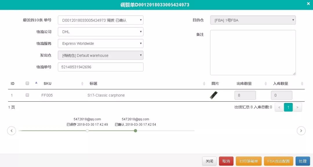Click the textarea resize grip corner

coord(294,74)
